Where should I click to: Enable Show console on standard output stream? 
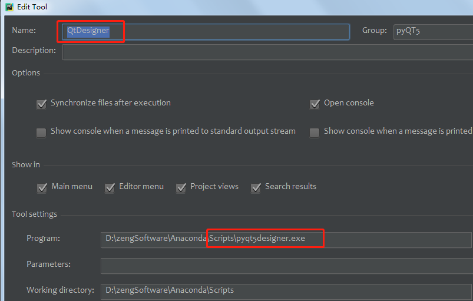41,133
